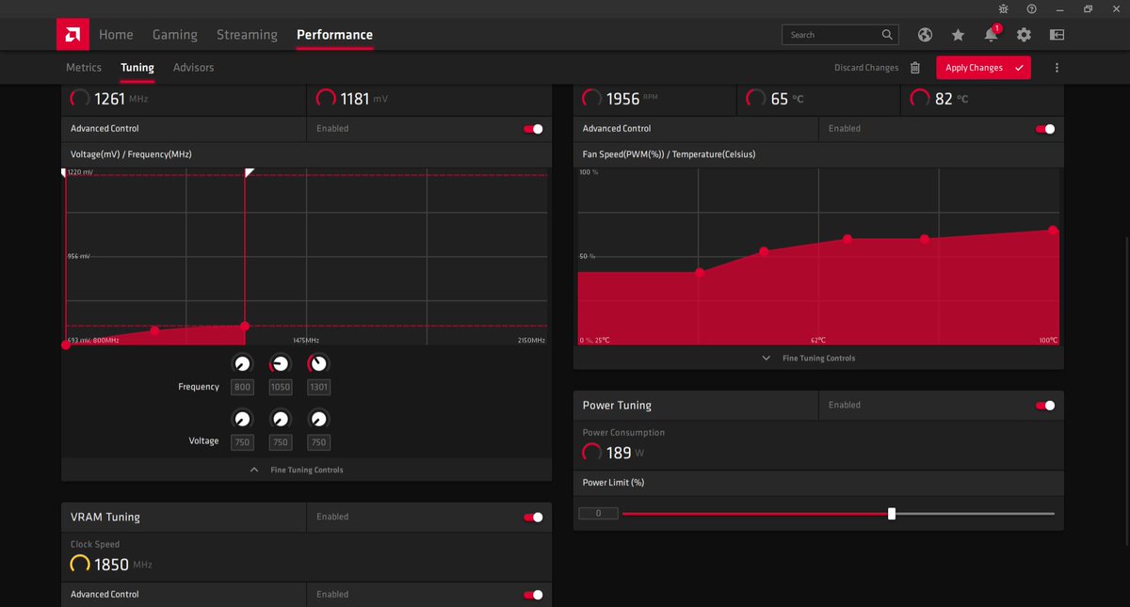Open the bug report tool icon
Image resolution: width=1130 pixels, height=607 pixels.
coord(1004,8)
